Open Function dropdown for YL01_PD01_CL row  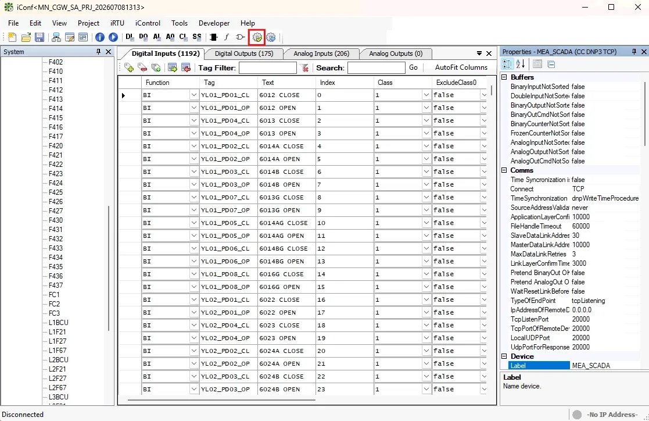click(x=193, y=95)
